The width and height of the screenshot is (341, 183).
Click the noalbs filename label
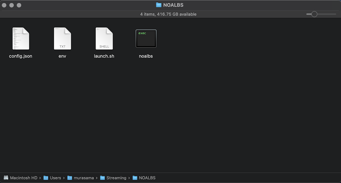[x=146, y=56]
